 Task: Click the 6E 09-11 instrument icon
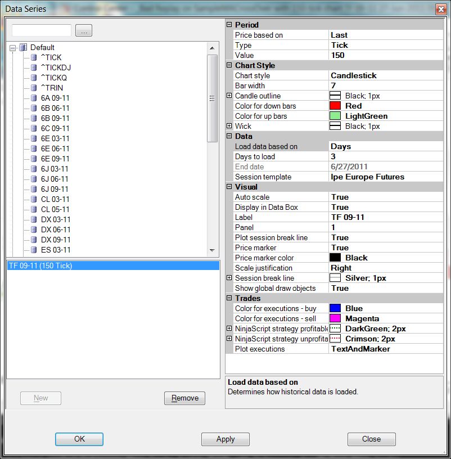coord(34,159)
